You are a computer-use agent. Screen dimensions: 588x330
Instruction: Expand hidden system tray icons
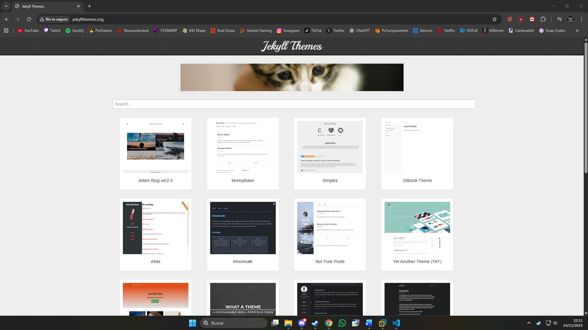point(529,323)
